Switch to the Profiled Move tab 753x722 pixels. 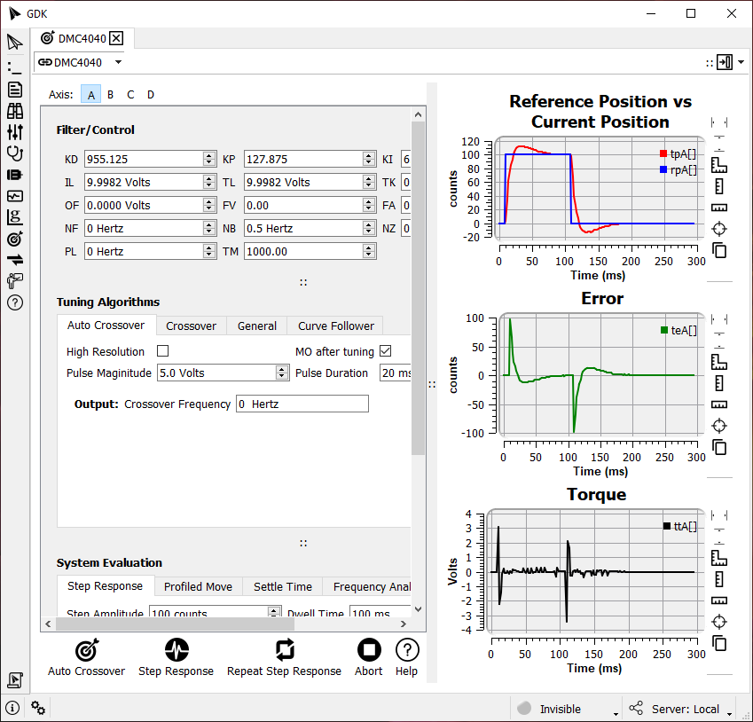pyautogui.click(x=198, y=586)
